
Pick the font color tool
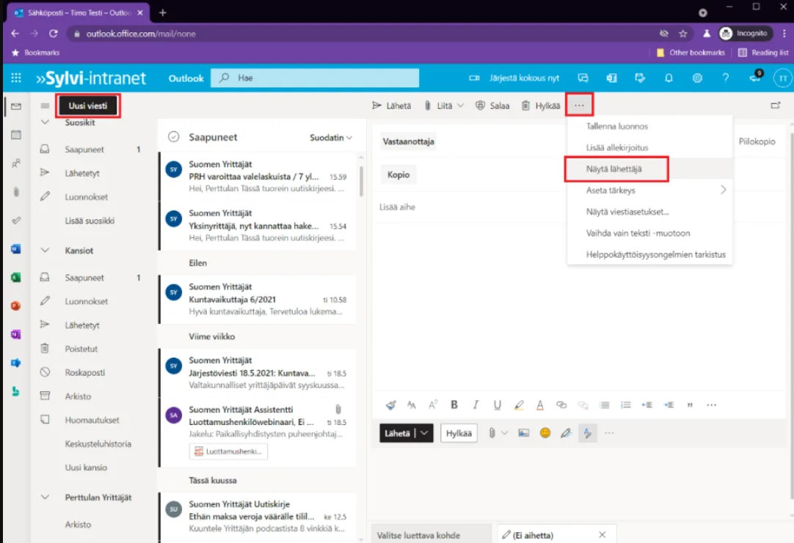(x=540, y=405)
